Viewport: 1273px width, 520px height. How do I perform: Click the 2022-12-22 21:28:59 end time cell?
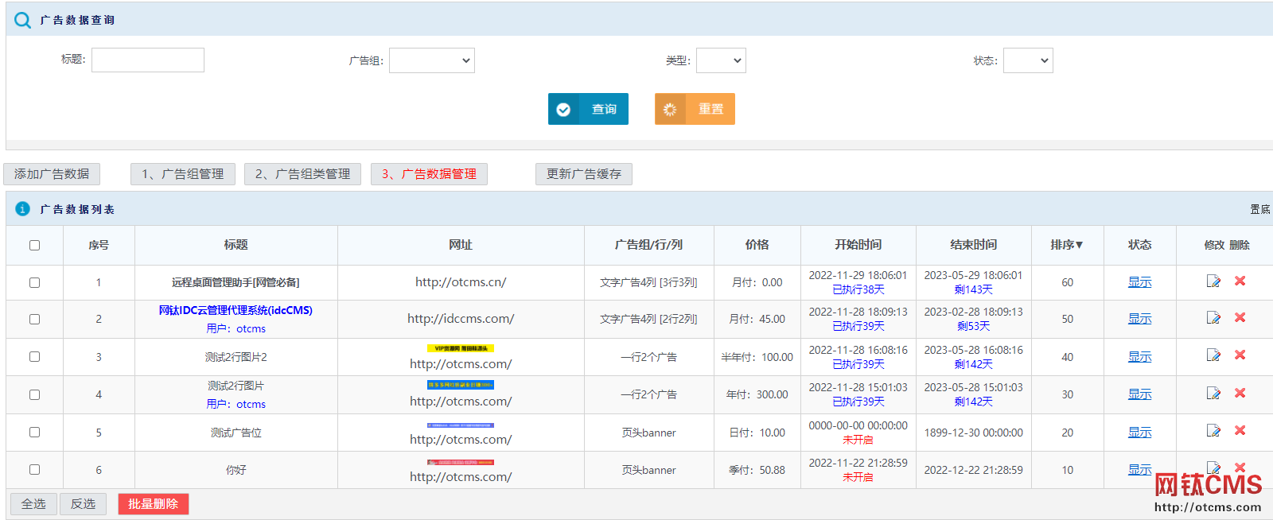973,470
